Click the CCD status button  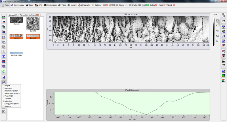coord(144,5)
